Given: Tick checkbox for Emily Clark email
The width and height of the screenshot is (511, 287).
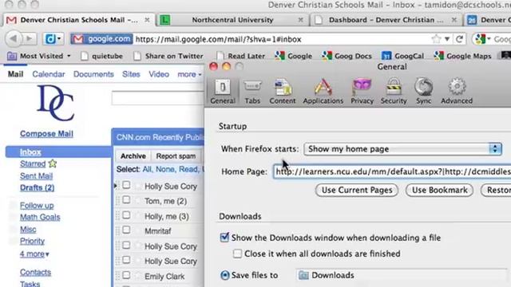Looking at the screenshot, I should point(126,275).
